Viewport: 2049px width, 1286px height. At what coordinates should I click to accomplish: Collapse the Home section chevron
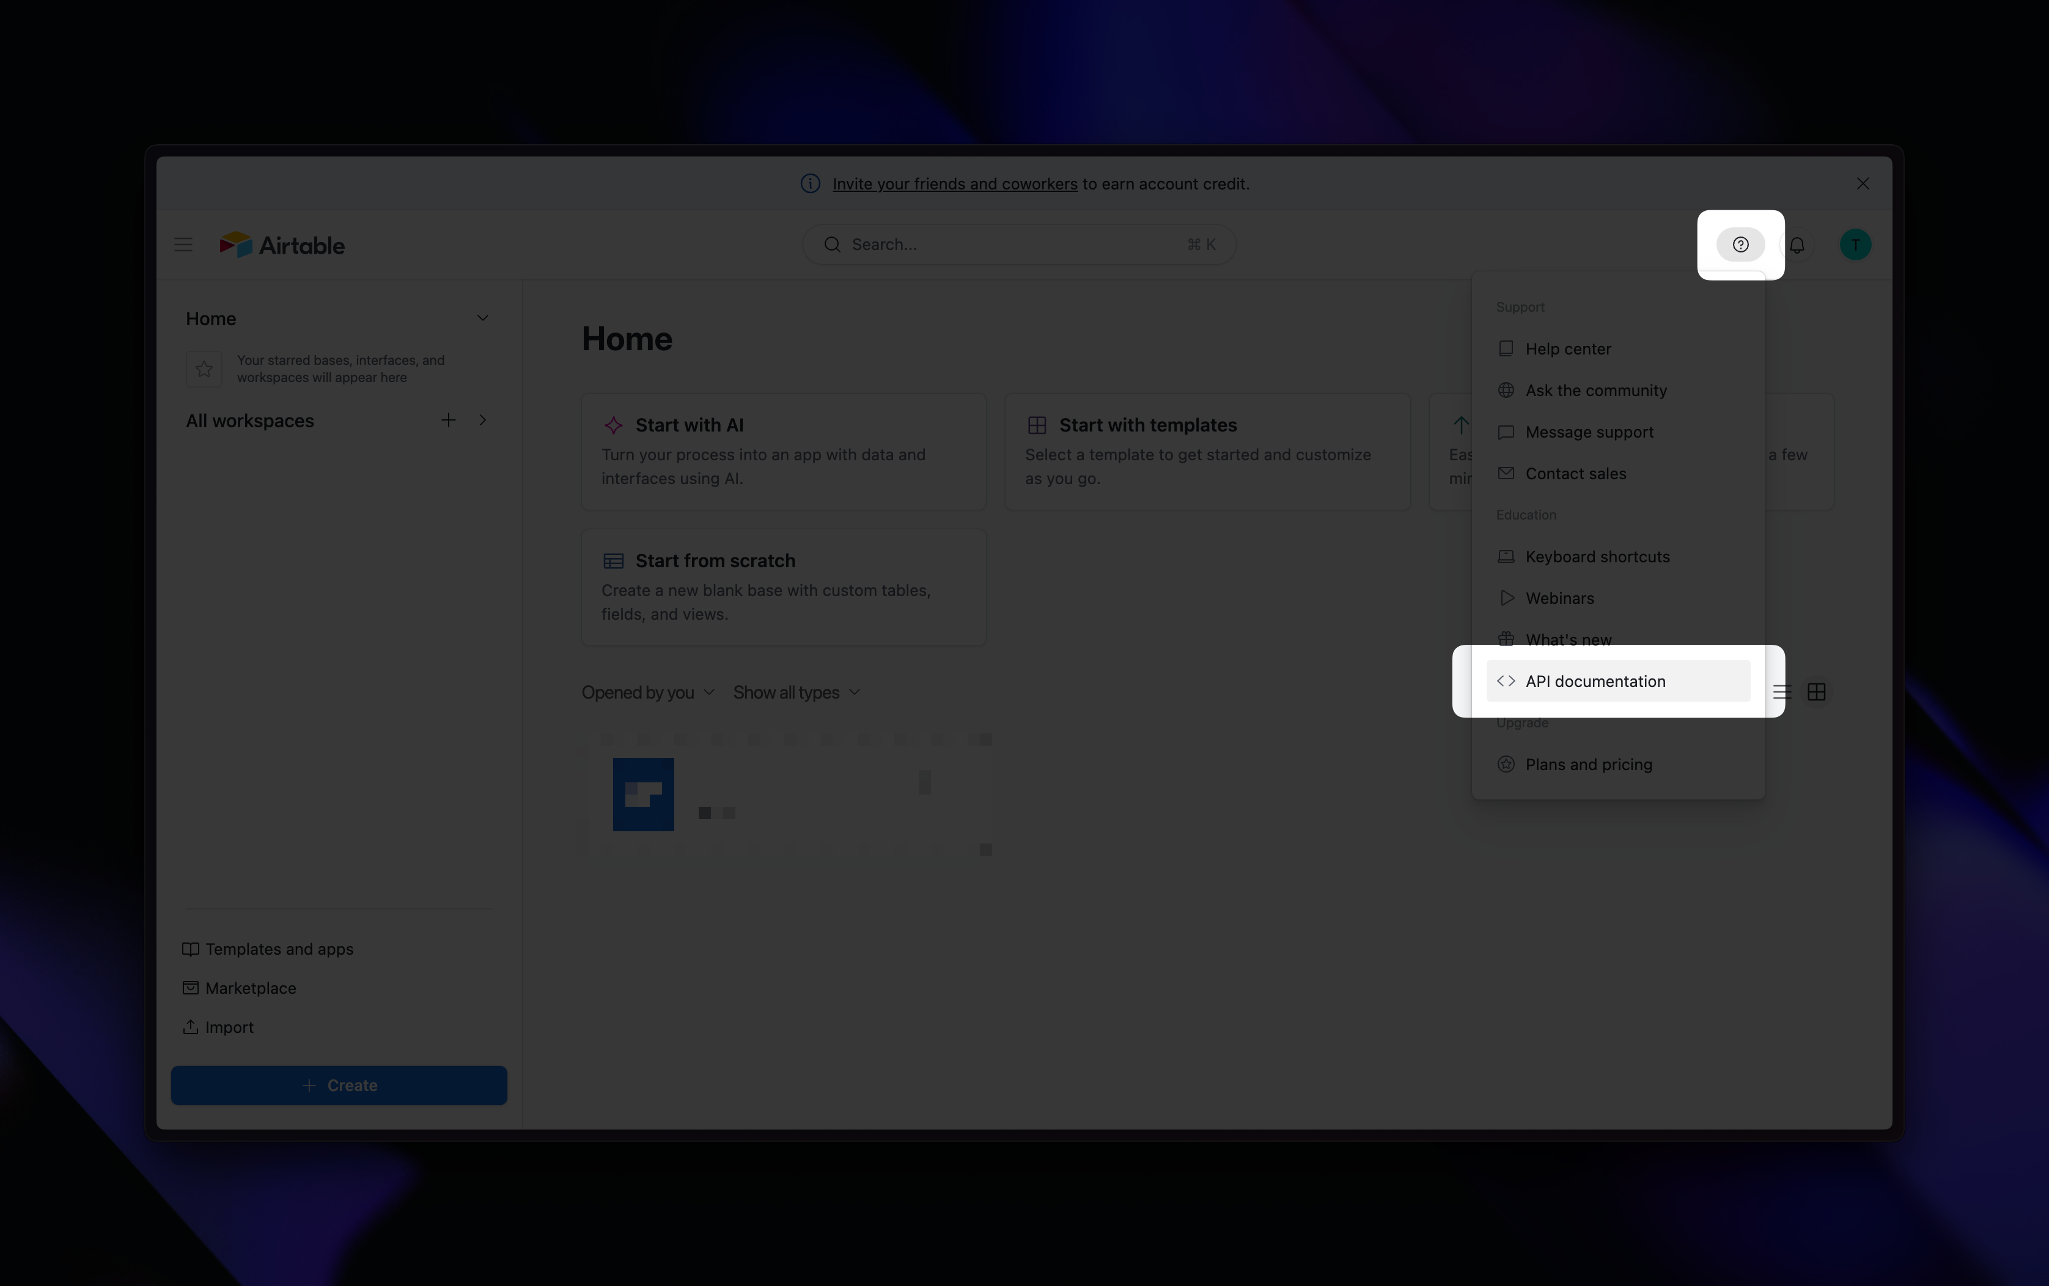pyautogui.click(x=482, y=318)
